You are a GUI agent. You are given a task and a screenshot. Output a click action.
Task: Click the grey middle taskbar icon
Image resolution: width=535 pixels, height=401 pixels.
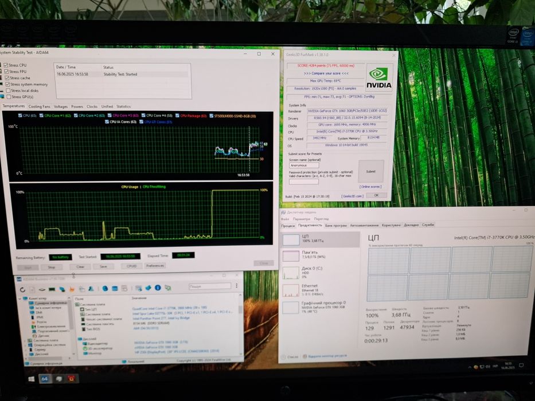click(x=58, y=379)
